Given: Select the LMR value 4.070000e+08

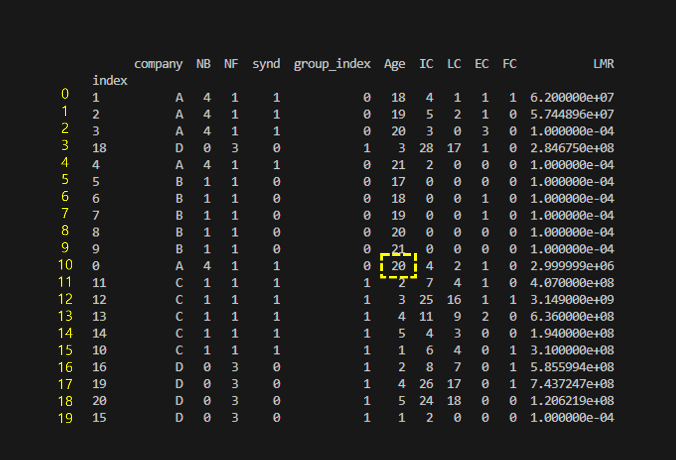Looking at the screenshot, I should (572, 282).
